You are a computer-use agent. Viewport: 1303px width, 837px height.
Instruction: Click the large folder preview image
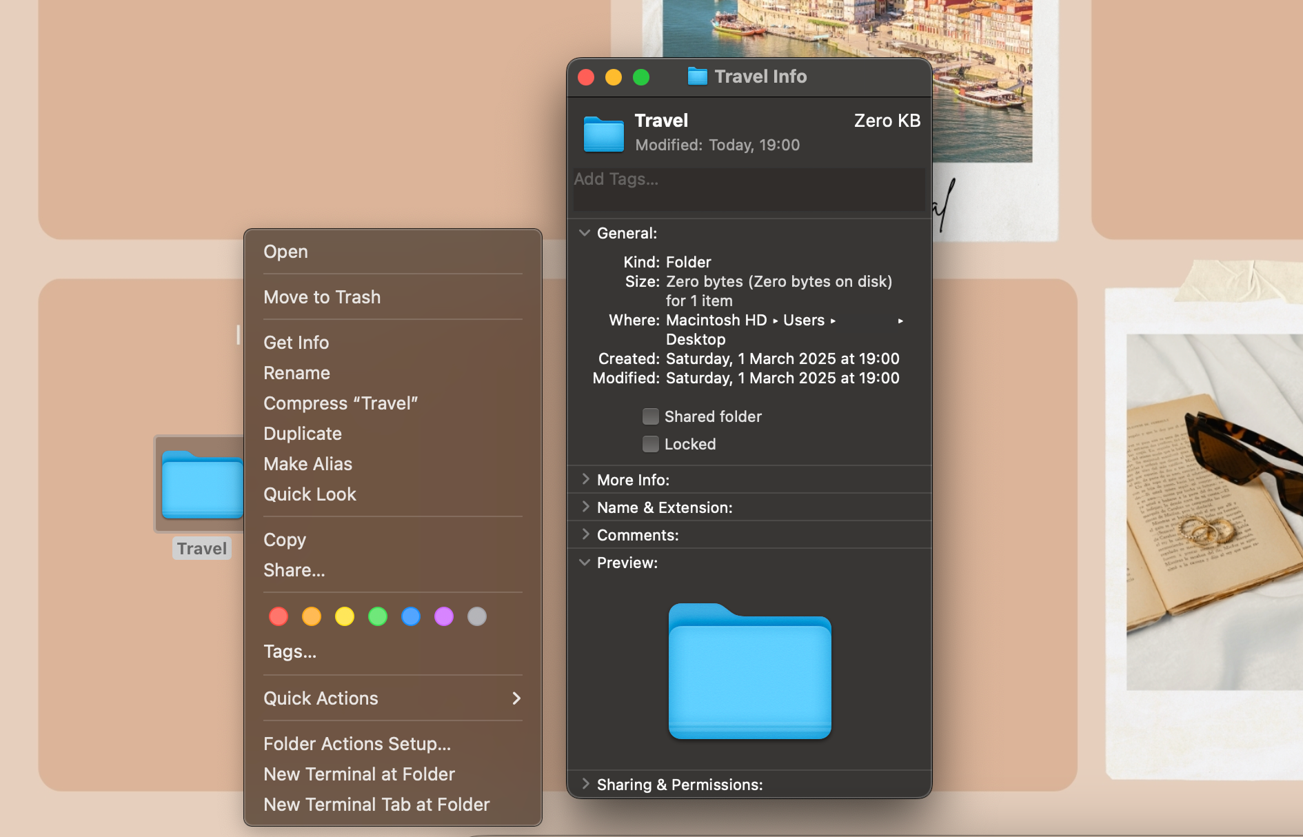coord(749,672)
